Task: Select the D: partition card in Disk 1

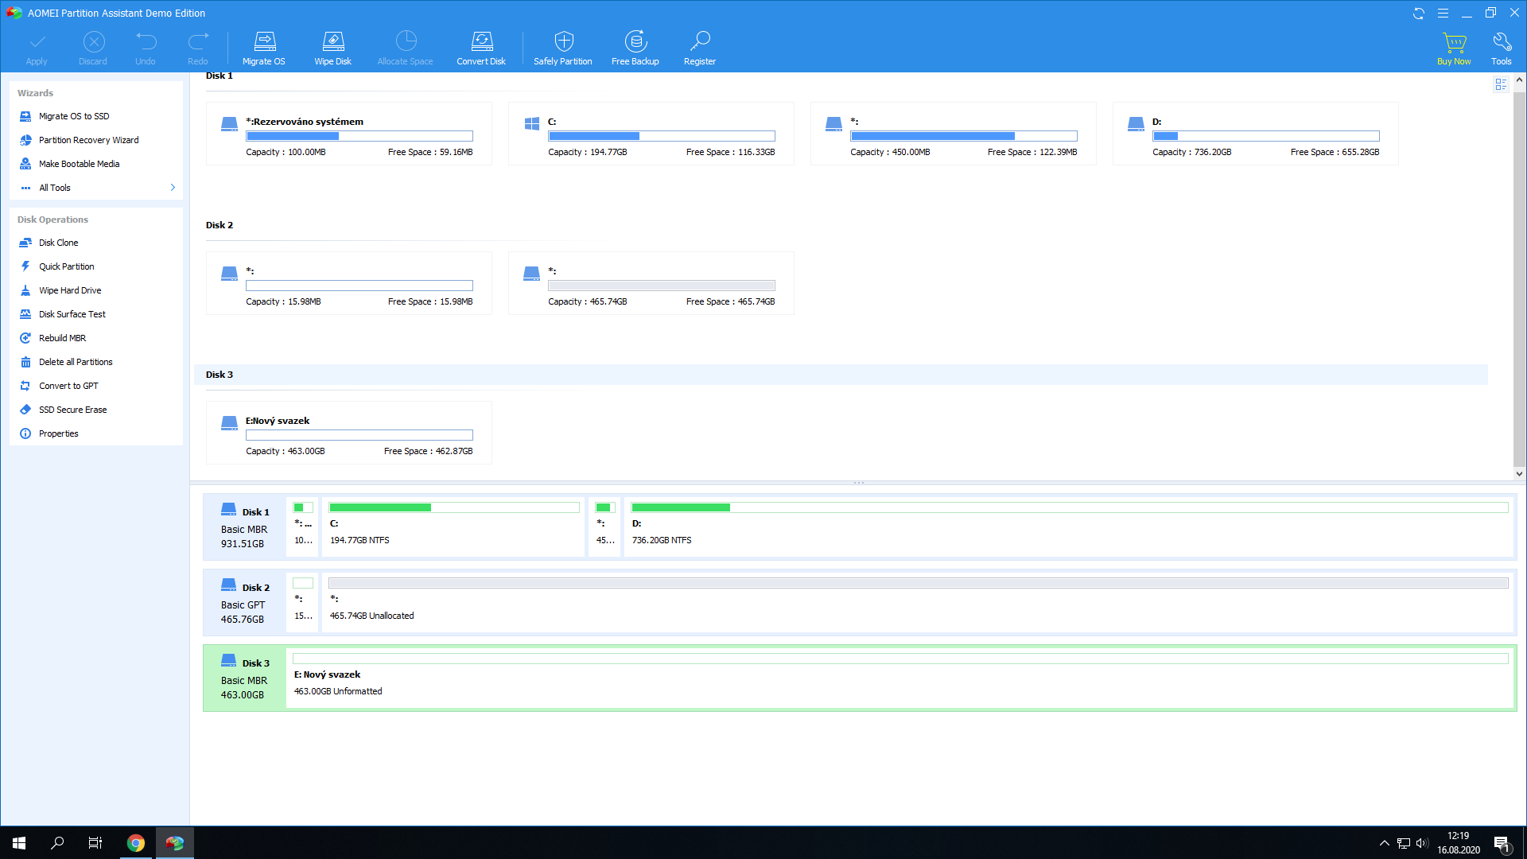Action: [x=1255, y=134]
